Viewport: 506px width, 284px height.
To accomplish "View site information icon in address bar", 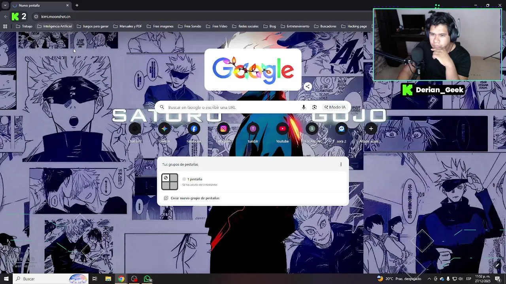I will tap(36, 17).
